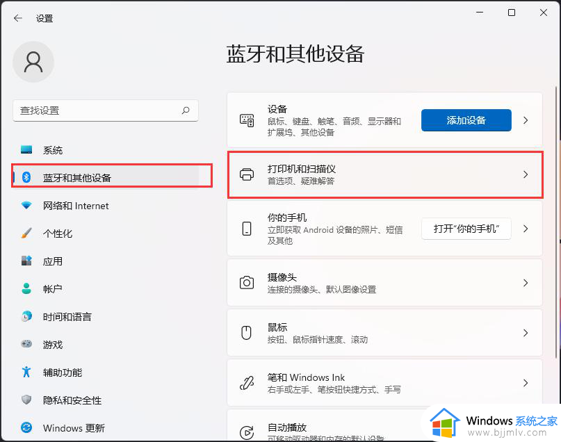Maximize the Settings window
Screen dimensions: 561x442
(512, 13)
